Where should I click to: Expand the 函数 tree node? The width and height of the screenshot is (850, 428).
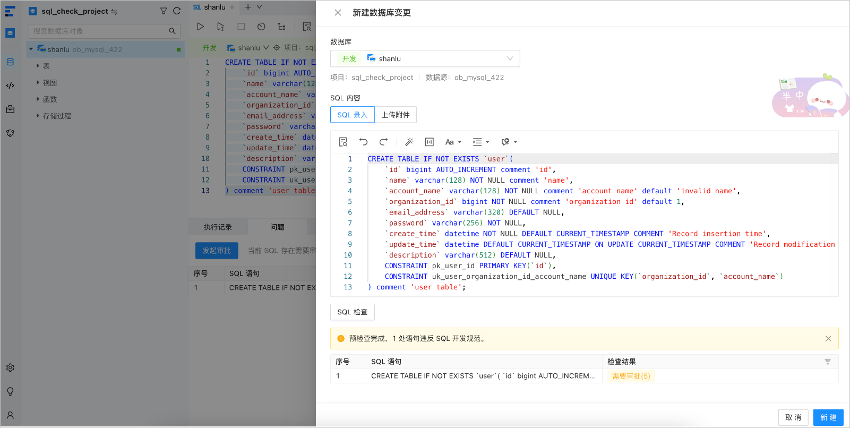[38, 99]
